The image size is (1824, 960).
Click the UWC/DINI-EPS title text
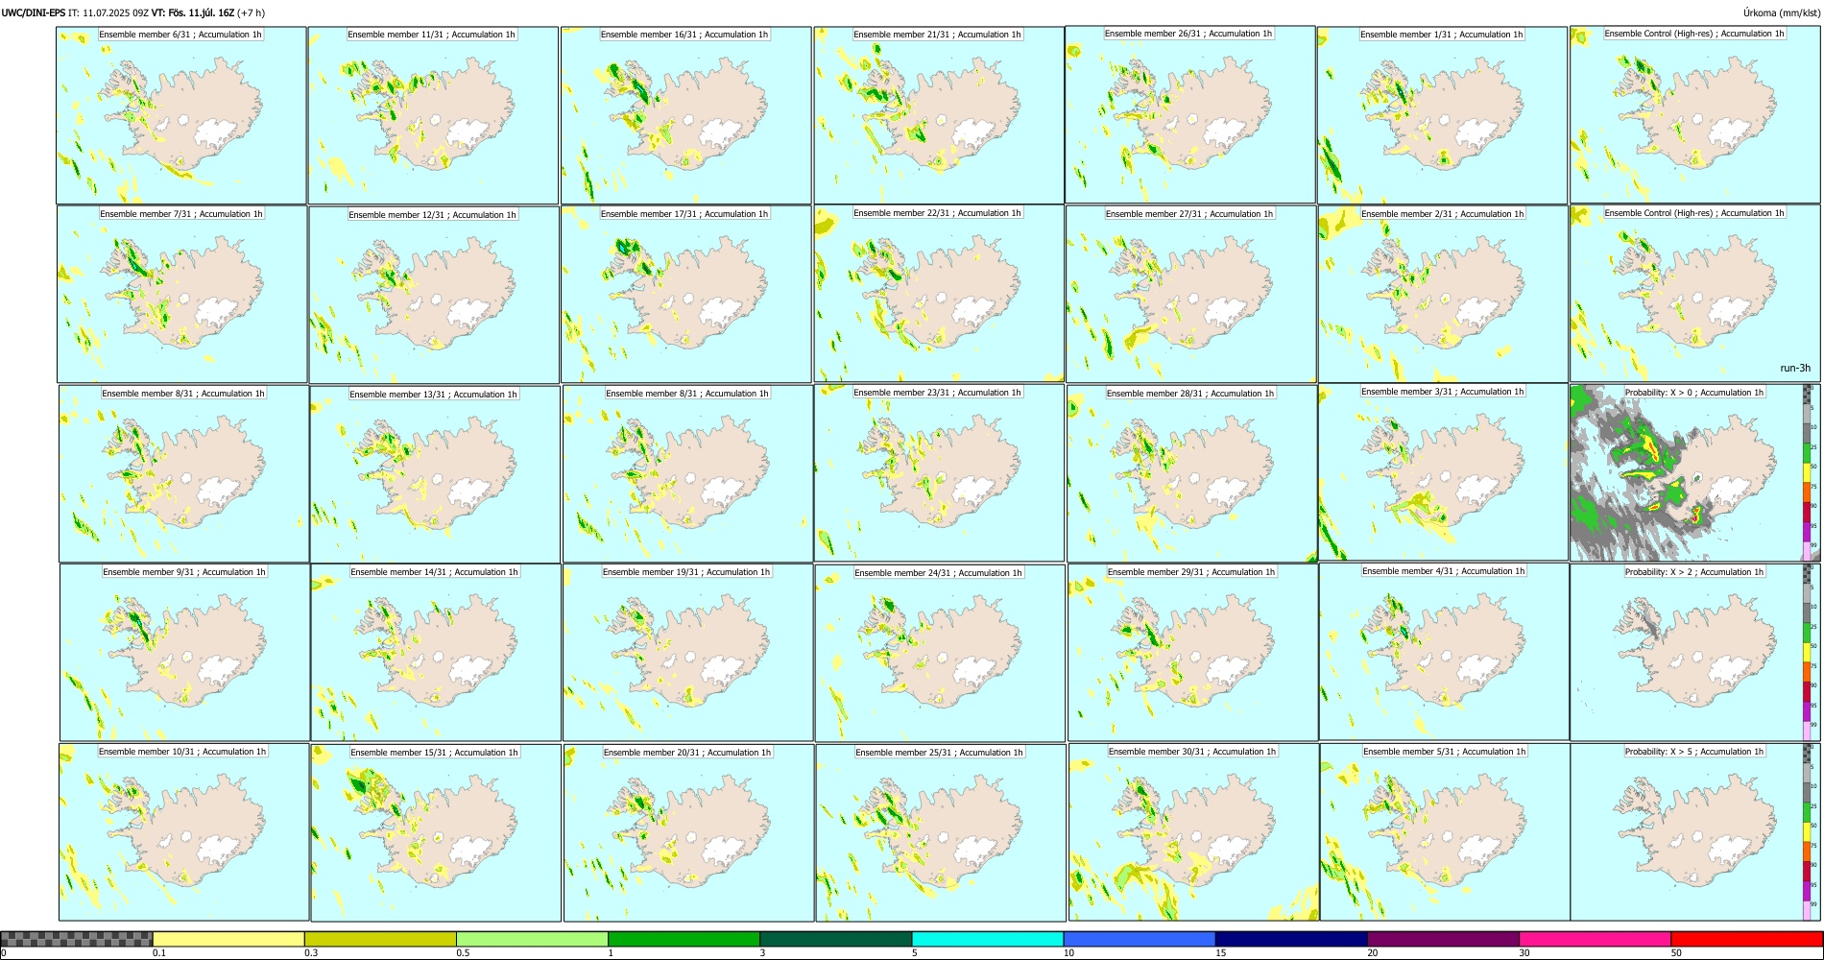(34, 12)
